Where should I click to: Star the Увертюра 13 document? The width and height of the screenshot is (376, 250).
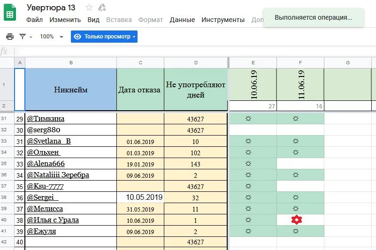[x=89, y=8]
